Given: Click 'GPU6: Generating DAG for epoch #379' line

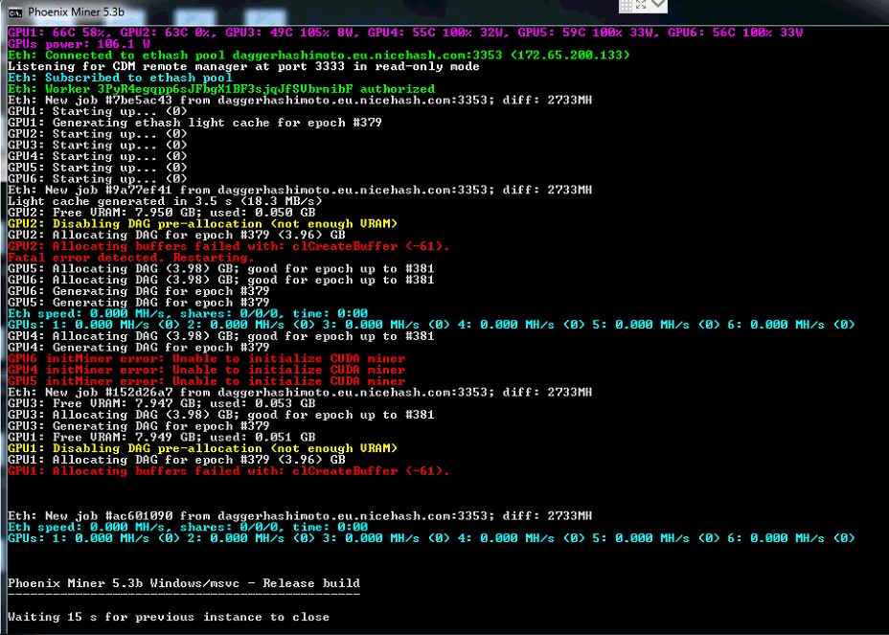Looking at the screenshot, I should [x=138, y=291].
